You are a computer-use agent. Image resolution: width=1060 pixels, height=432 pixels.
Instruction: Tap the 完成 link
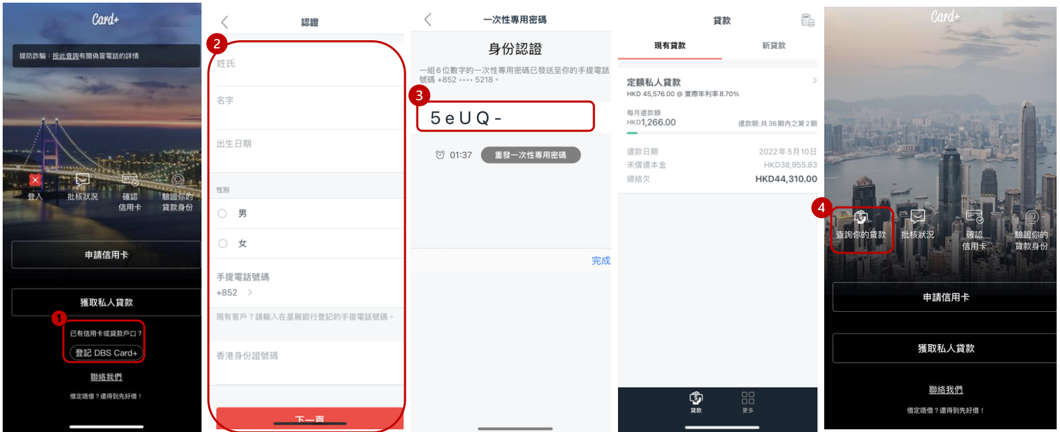tap(601, 260)
